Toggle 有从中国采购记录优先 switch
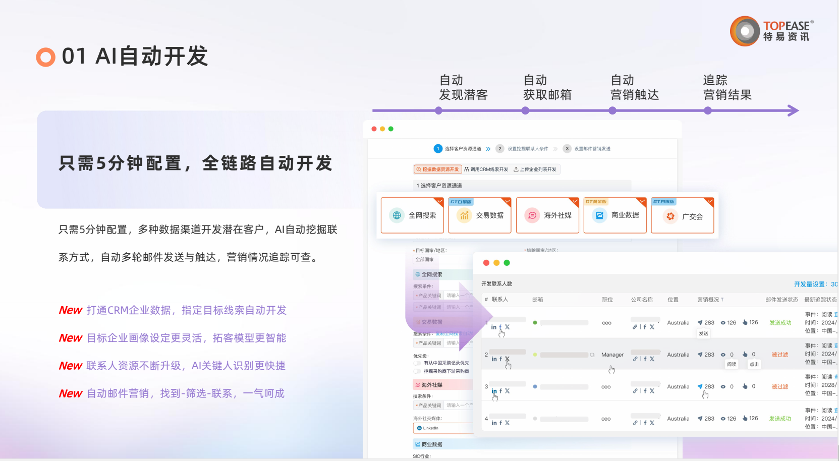This screenshot has width=839, height=461. 417,363
